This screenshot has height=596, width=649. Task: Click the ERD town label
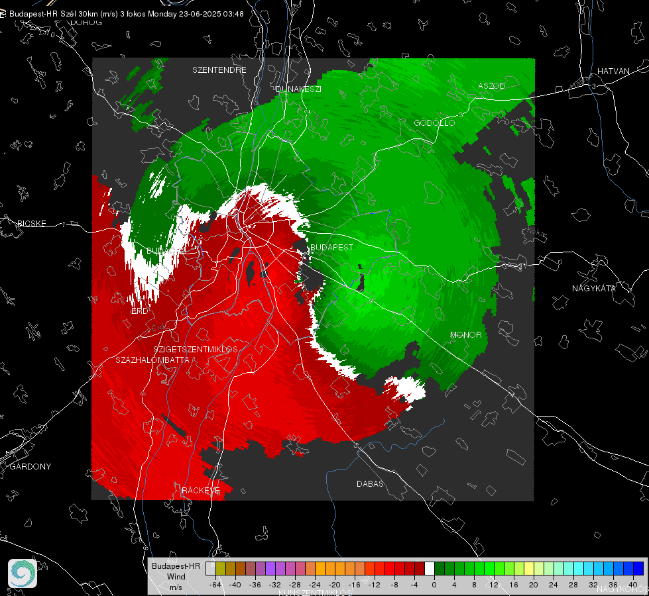pos(139,311)
